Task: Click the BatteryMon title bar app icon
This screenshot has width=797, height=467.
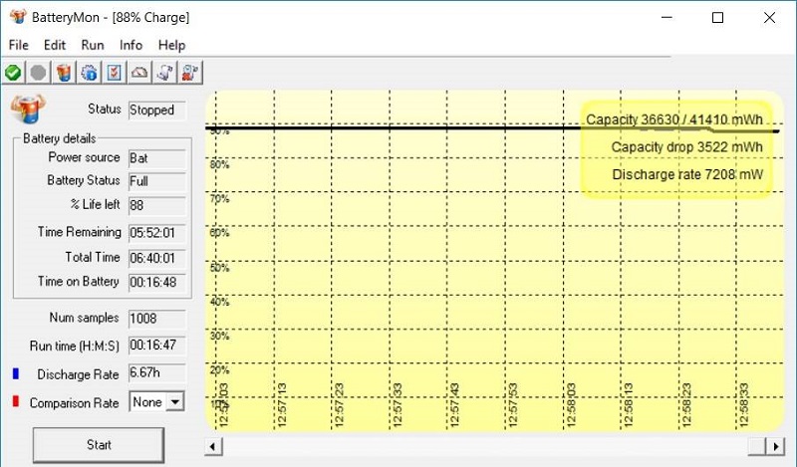Action: 18,17
